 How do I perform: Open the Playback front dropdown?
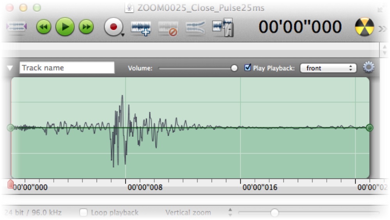(328, 68)
